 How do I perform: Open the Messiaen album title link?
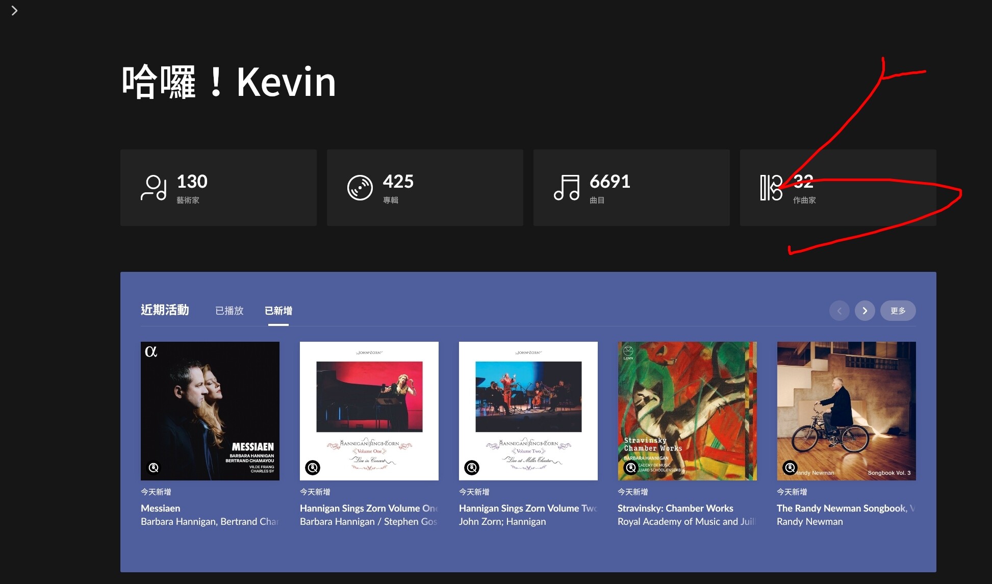(161, 508)
